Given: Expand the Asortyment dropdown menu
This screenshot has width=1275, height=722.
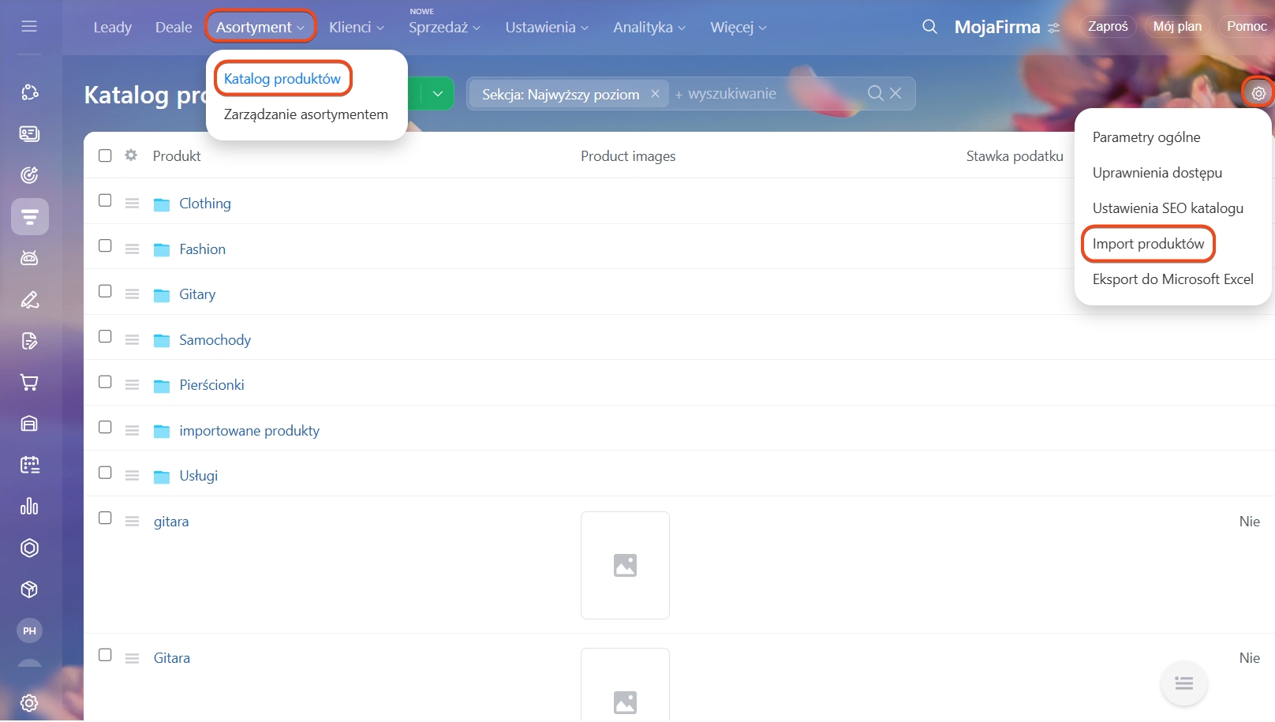Looking at the screenshot, I should [x=260, y=27].
